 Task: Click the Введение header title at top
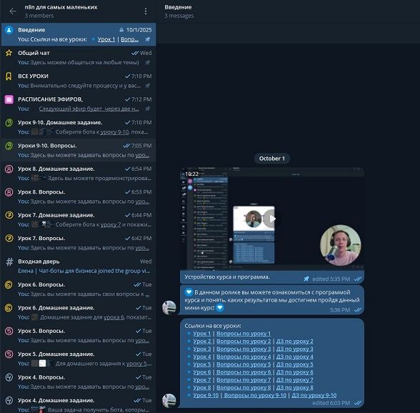pyautogui.click(x=178, y=7)
